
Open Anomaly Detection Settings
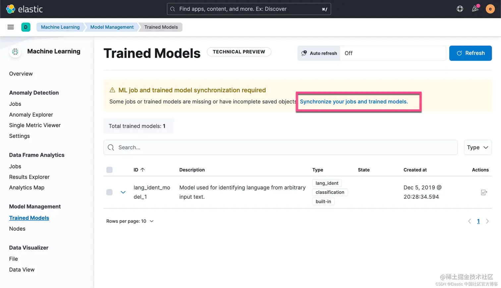coord(20,136)
